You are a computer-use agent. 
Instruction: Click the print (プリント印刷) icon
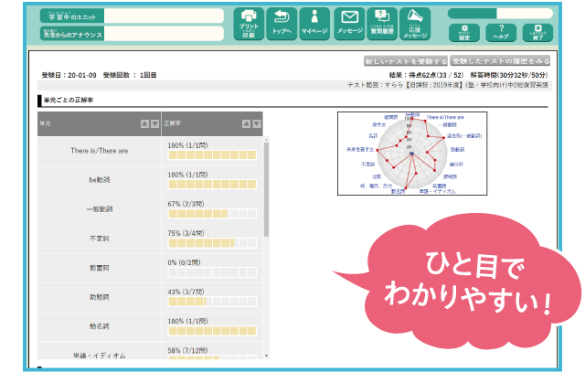249,24
